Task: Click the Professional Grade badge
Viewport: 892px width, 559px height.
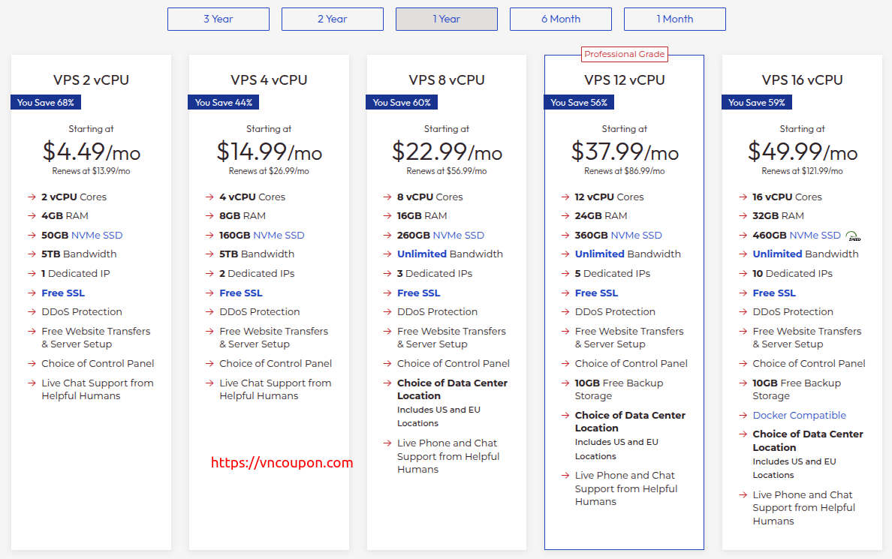Action: pyautogui.click(x=624, y=54)
